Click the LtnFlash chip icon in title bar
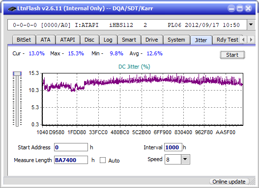The width and height of the screenshot is (259, 188). [x=12, y=8]
